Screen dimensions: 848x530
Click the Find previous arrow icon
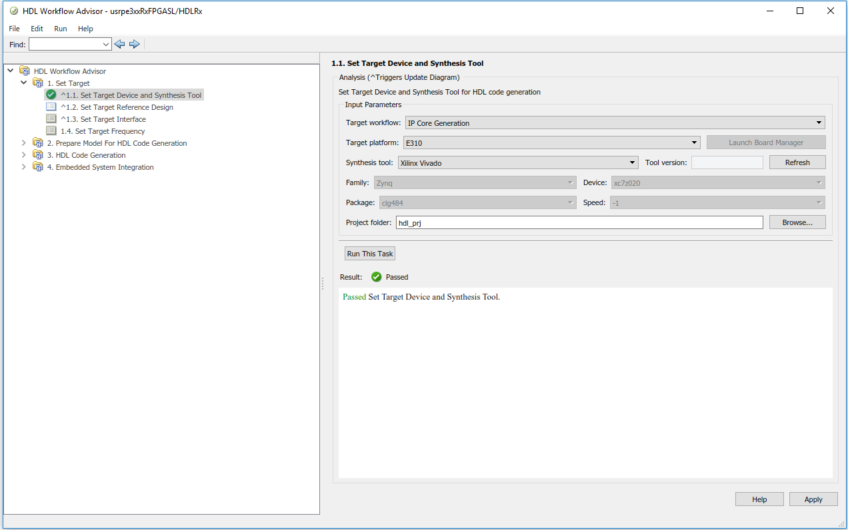point(120,44)
